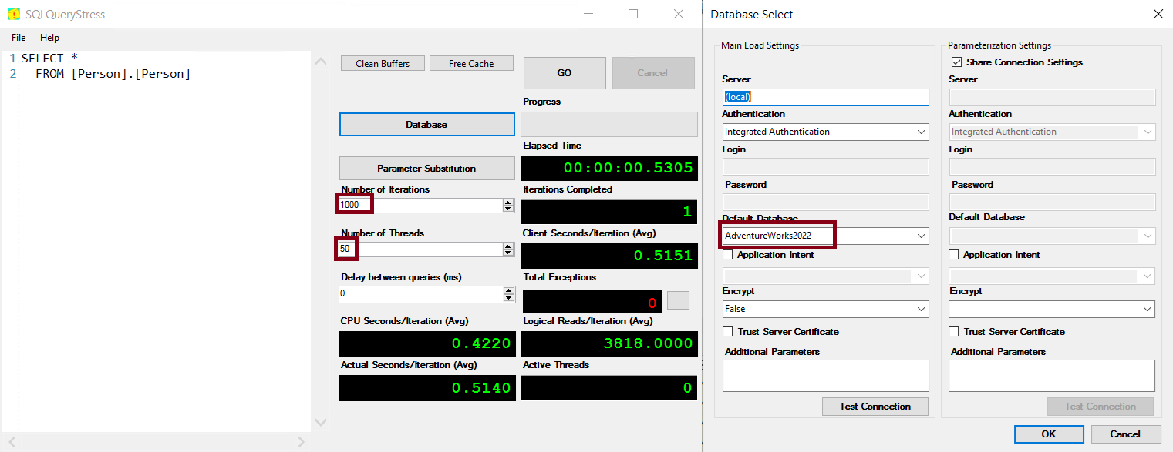Close the Database Select dialog
Image resolution: width=1173 pixels, height=452 pixels.
tap(1158, 15)
